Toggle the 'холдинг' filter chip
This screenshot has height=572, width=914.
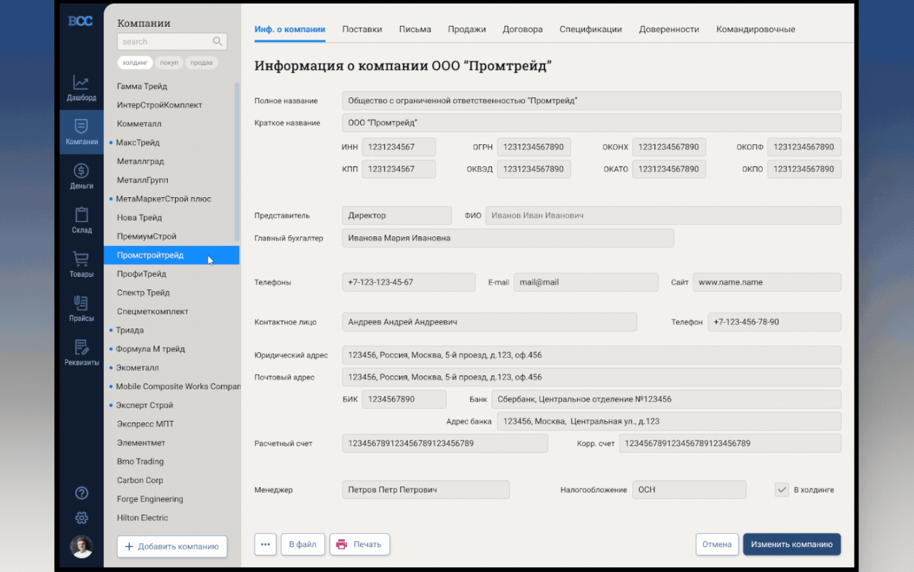point(135,63)
